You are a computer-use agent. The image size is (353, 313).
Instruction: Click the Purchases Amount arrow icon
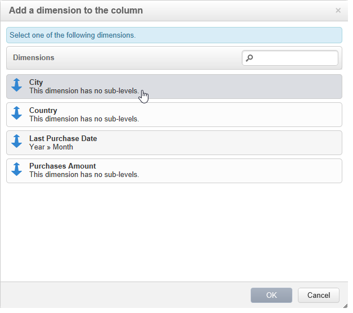(16, 170)
